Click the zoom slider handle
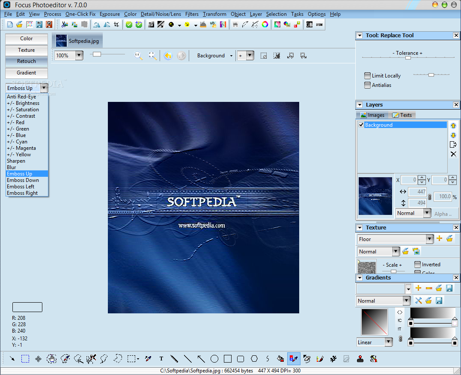461x375 pixels. [x=97, y=54]
